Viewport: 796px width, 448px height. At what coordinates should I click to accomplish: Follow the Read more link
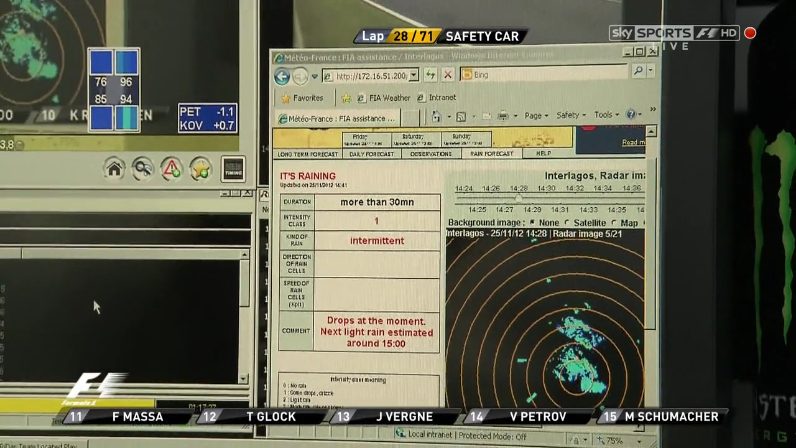(x=634, y=142)
